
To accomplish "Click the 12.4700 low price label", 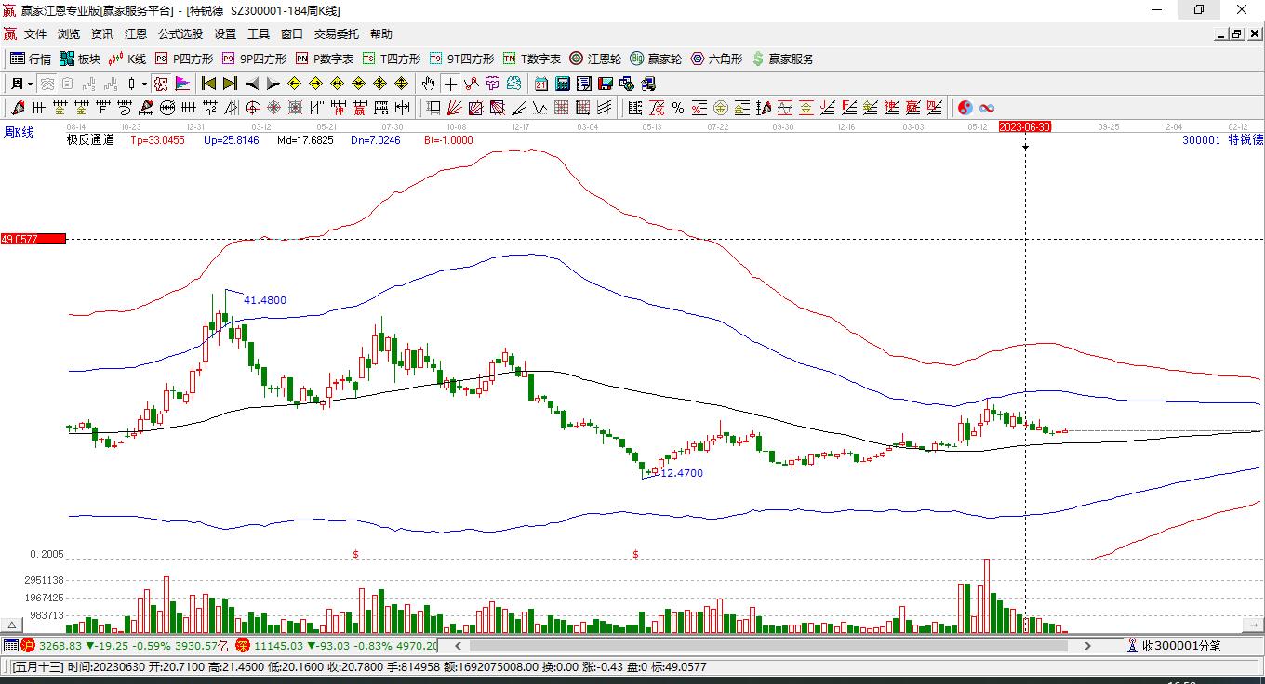I will (682, 473).
